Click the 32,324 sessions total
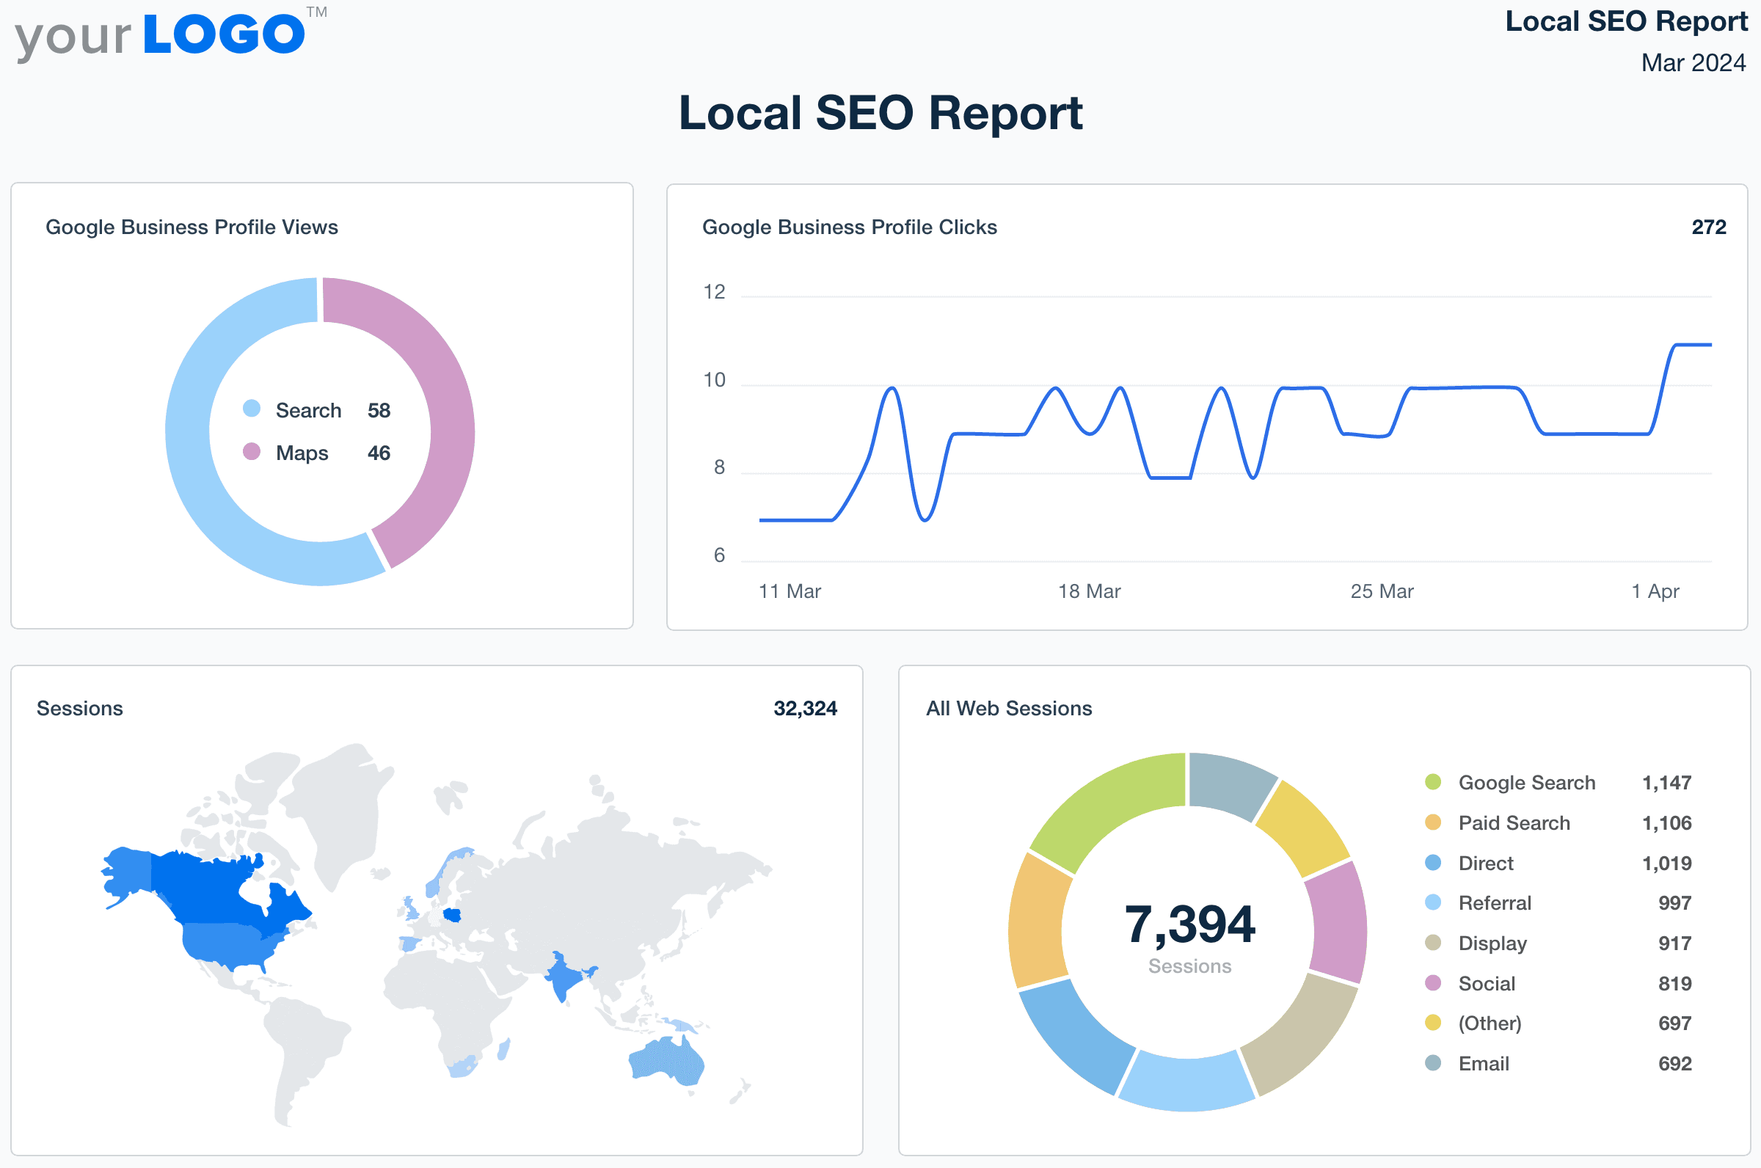This screenshot has width=1761, height=1168. (x=806, y=709)
